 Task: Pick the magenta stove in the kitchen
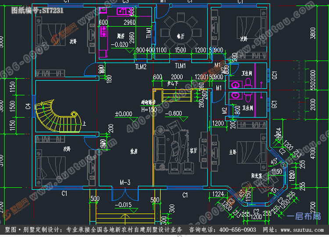coord(104,31)
